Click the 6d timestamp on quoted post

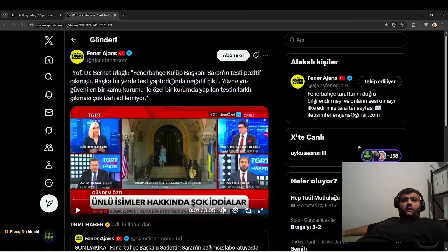pyautogui.click(x=179, y=239)
